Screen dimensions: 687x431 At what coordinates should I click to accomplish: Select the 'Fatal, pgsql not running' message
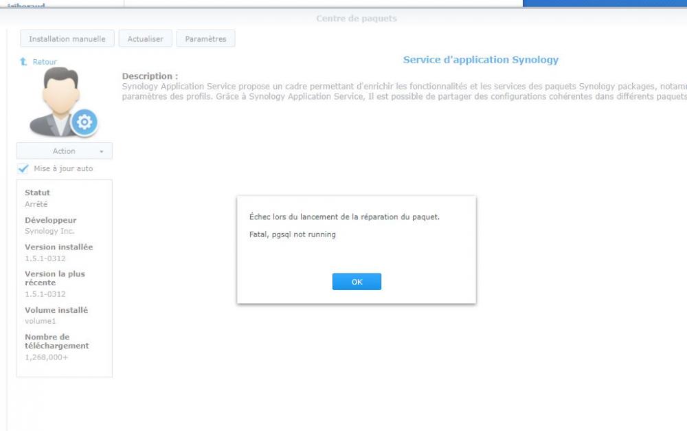coord(292,234)
